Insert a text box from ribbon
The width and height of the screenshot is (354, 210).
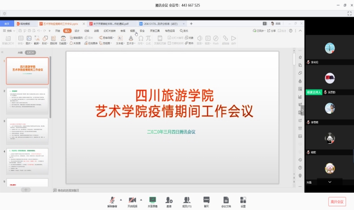tap(120, 40)
